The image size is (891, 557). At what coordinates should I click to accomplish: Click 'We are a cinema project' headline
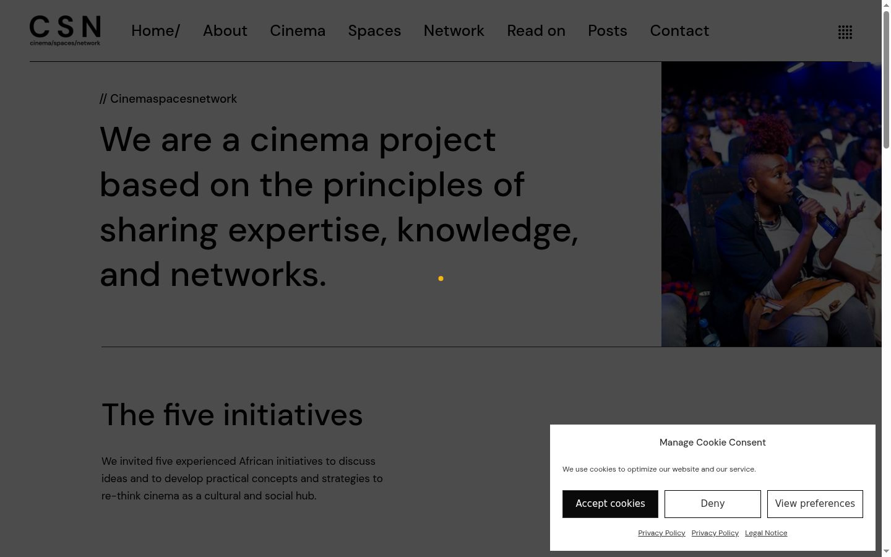tap(339, 207)
